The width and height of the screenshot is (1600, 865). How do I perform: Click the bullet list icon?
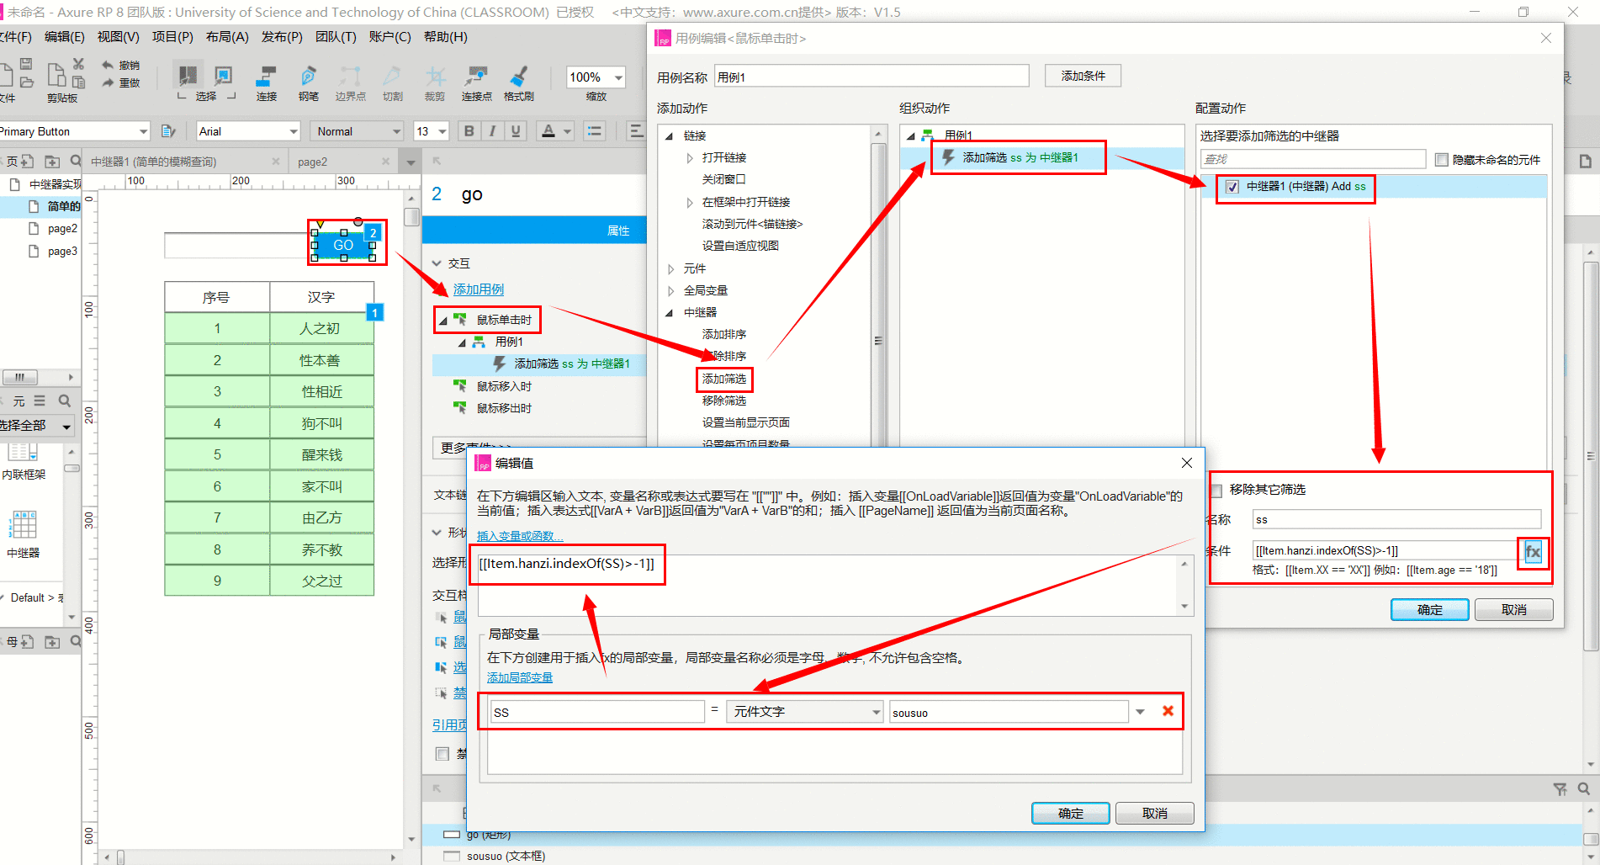[595, 131]
